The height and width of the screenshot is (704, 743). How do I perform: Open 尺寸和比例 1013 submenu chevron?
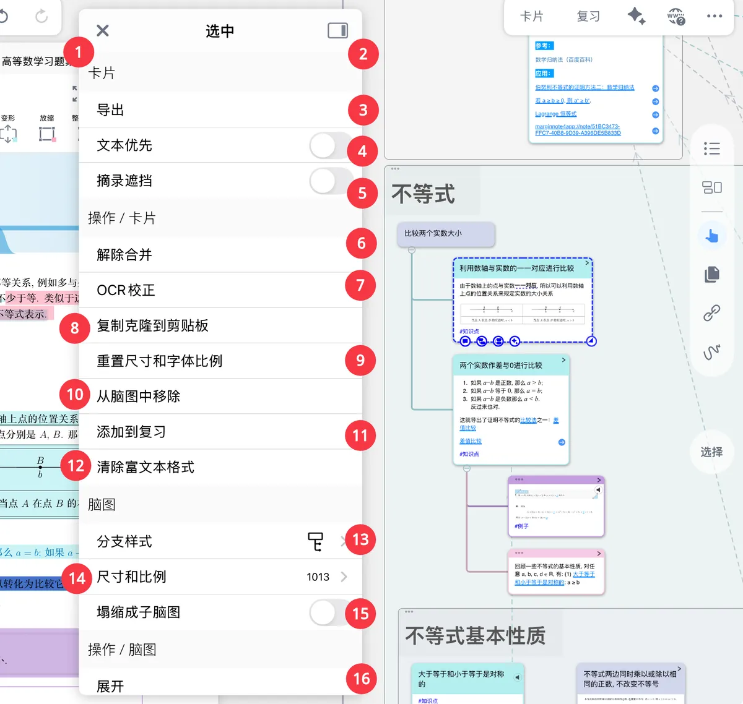point(344,577)
